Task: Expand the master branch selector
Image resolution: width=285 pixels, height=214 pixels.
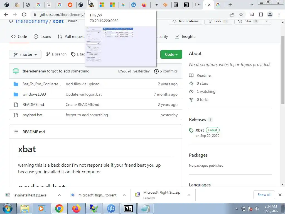Action: pyautogui.click(x=25, y=54)
